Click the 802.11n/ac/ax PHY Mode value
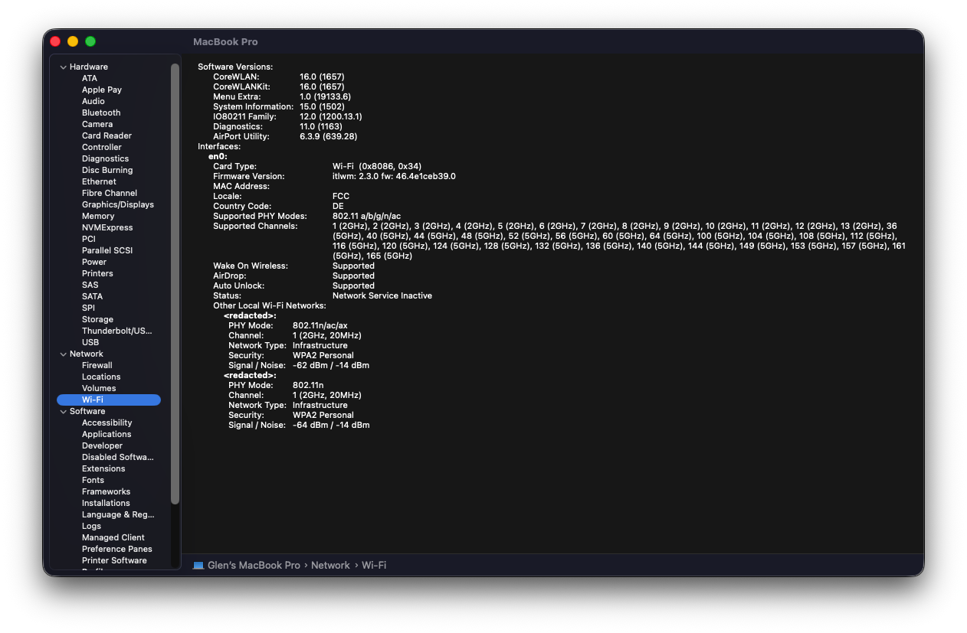967x633 pixels. pos(320,325)
